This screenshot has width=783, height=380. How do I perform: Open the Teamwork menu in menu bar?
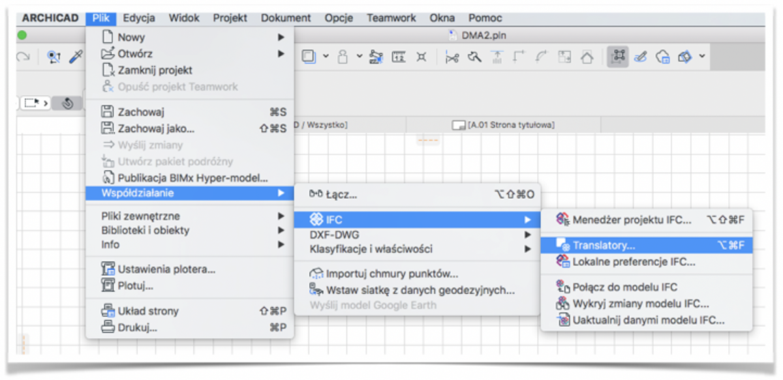[x=391, y=18]
